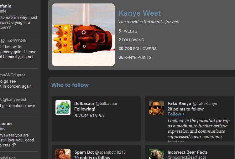Click the Fake Kanye sunglasses avatar
Screen dimensions: 235x159
point(156,108)
